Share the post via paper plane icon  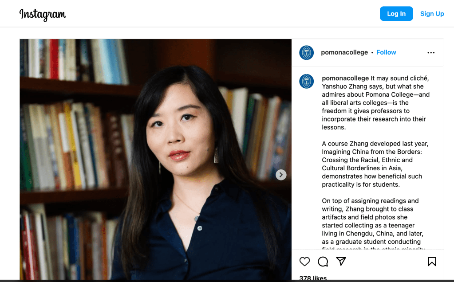(x=341, y=261)
